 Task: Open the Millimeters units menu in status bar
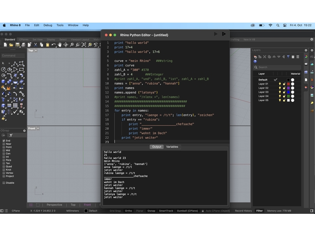pyautogui.click(x=72, y=211)
